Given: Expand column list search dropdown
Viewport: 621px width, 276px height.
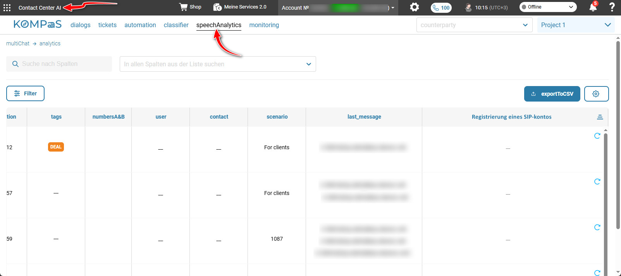Looking at the screenshot, I should (218, 64).
